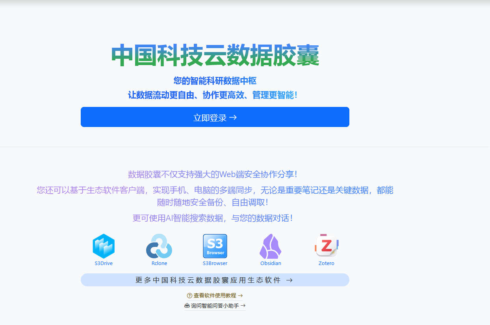Click the question mark icon beside 查看软件使用教程
Viewport: 490px width, 325px height.
(x=189, y=295)
